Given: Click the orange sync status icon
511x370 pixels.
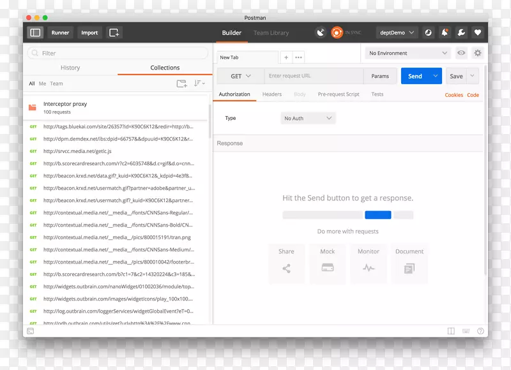Looking at the screenshot, I should pyautogui.click(x=337, y=33).
